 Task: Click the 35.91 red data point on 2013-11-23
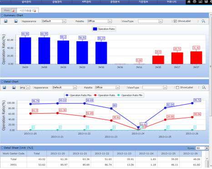click(111, 121)
